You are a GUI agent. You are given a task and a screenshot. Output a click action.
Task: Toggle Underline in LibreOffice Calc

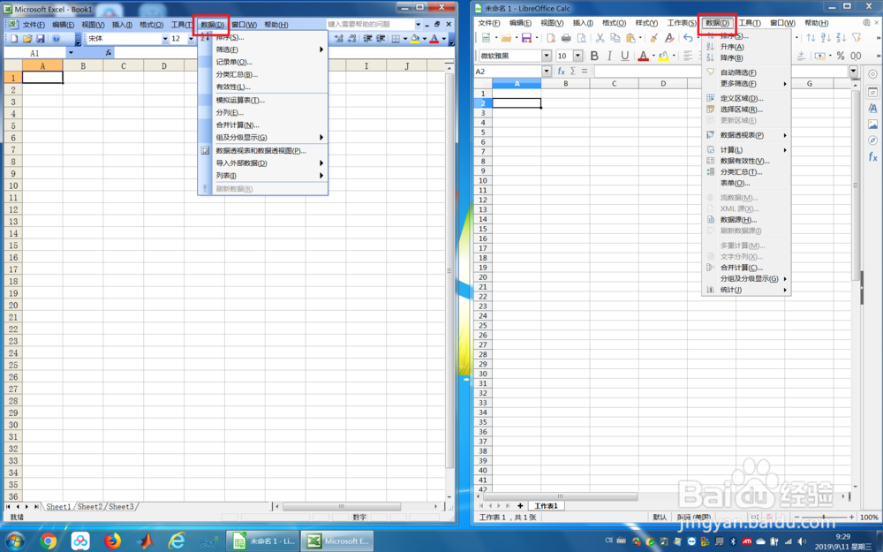pos(624,56)
